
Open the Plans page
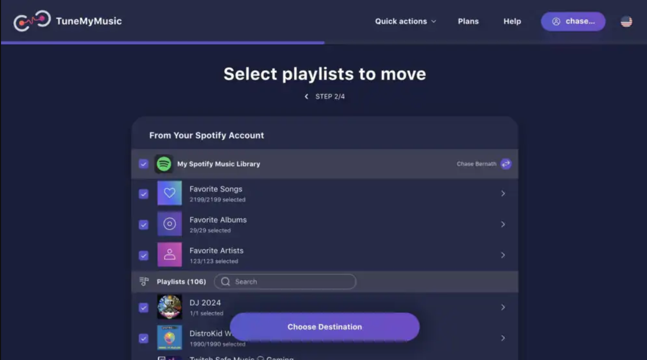click(x=468, y=21)
